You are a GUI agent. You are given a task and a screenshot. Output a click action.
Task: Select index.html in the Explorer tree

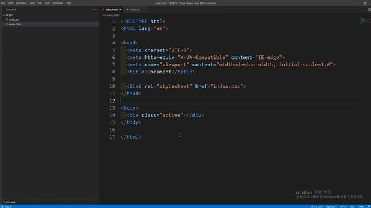pyautogui.click(x=15, y=24)
